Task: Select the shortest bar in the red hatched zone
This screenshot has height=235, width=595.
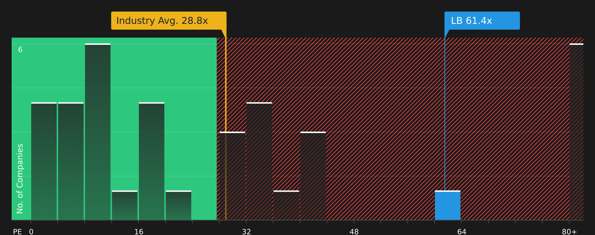Action: pyautogui.click(x=286, y=205)
